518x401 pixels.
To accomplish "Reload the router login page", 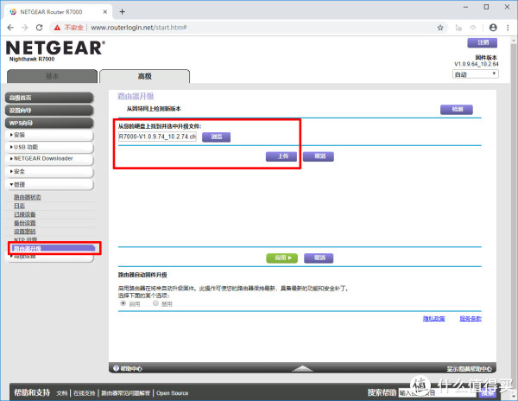I will pos(40,28).
